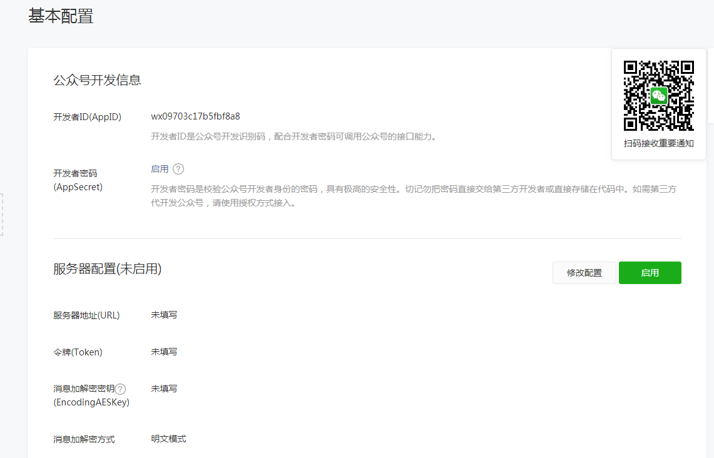
Task: Click the 基本配置 page title
Action: click(61, 16)
